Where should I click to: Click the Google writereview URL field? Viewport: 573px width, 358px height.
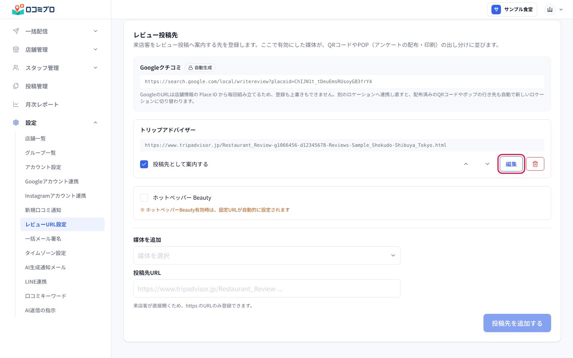click(x=342, y=82)
